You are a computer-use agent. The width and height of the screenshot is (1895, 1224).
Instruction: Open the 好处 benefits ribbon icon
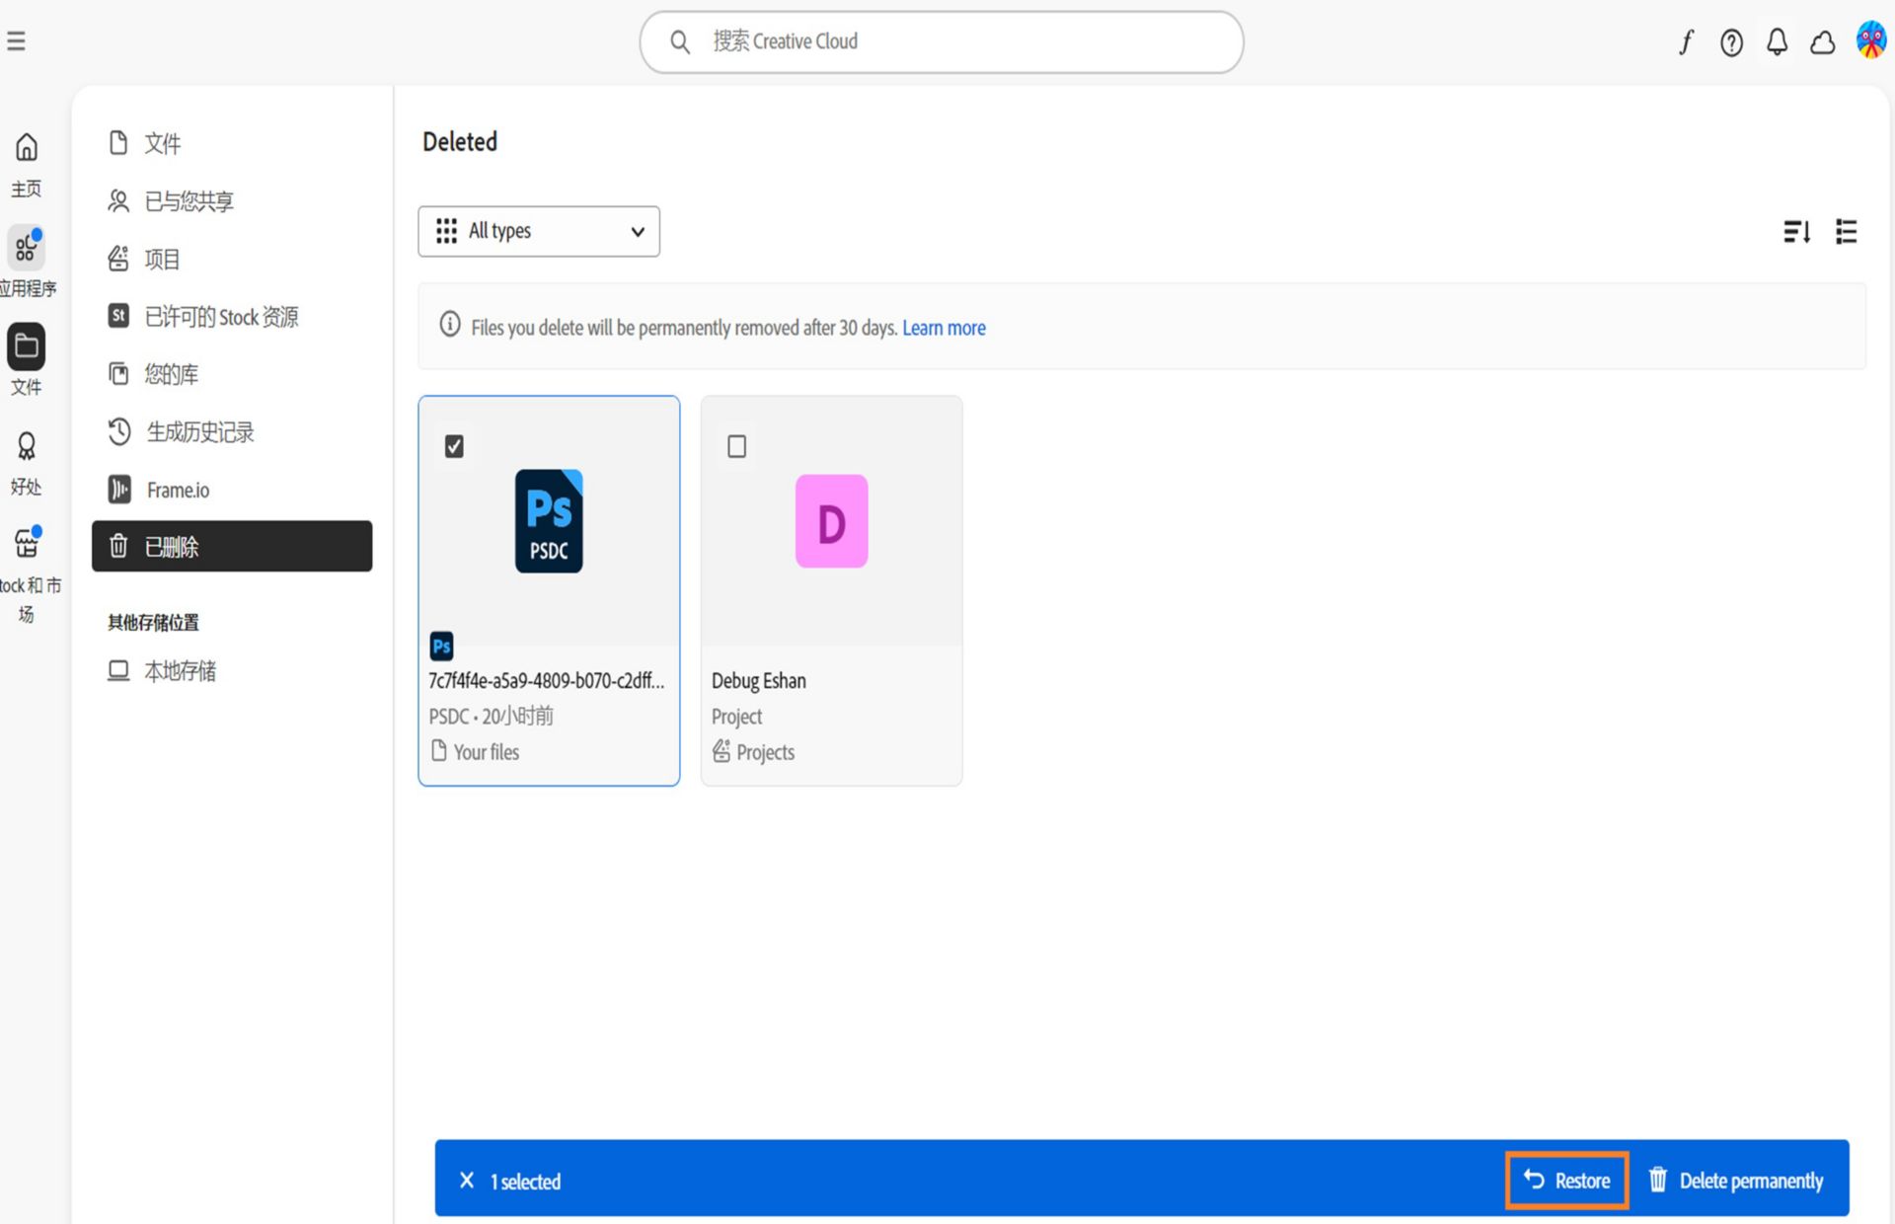pos(27,446)
